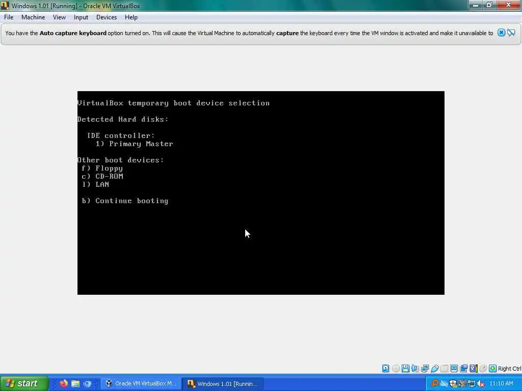Switch to Oracle VM VirtualBox Manager taskbar button
Screen dimensions: 522x391
coord(142,383)
